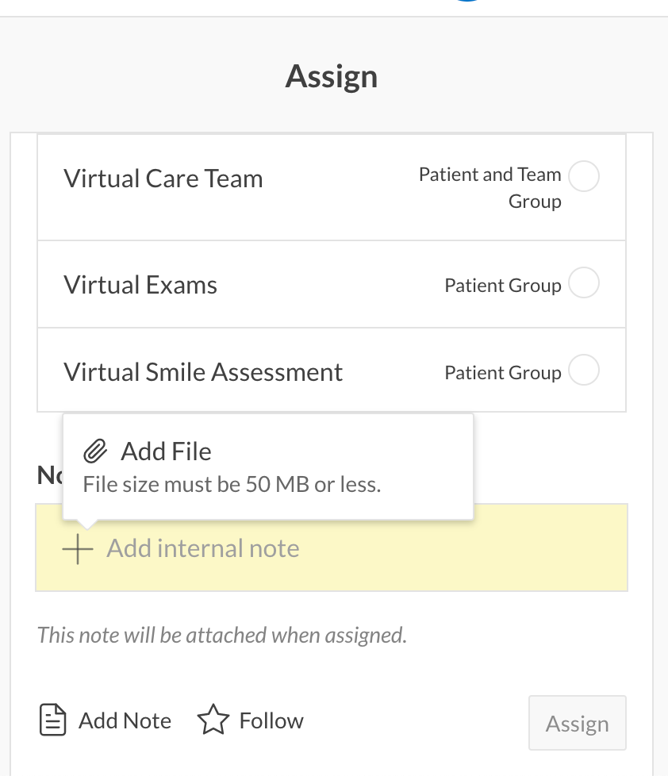The image size is (668, 776).
Task: Click the Add Note label
Action: [x=125, y=720]
